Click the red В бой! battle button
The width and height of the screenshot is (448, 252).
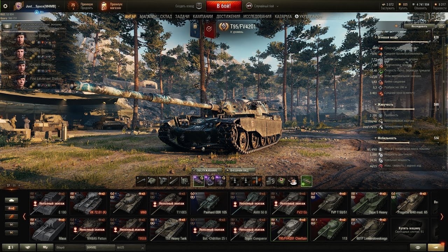(x=224, y=6)
